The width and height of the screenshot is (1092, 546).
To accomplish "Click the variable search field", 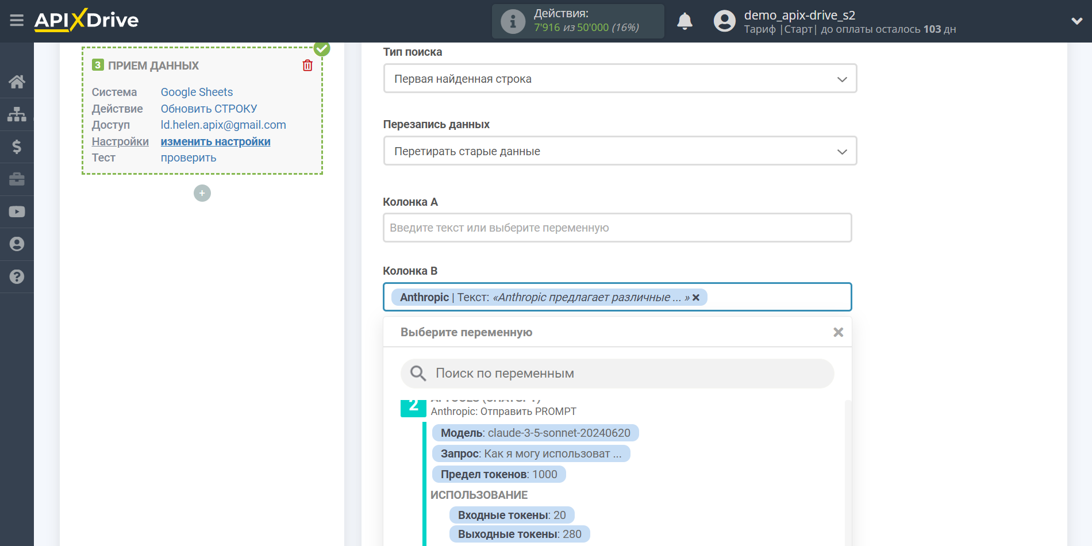I will (x=617, y=374).
